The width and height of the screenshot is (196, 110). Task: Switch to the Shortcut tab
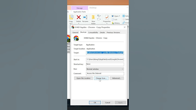[x=83, y=32]
